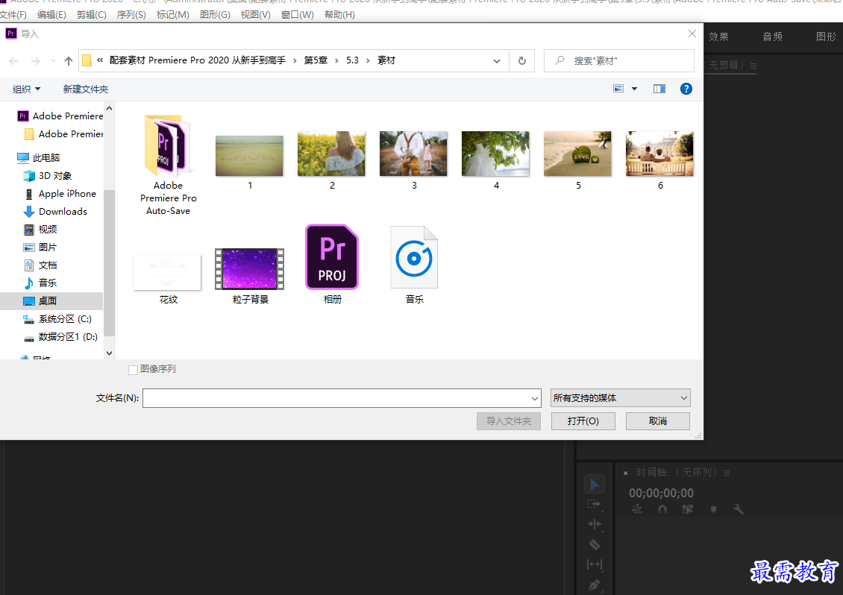
Task: Select 此电脑 in the navigation tree
Action: click(x=46, y=157)
